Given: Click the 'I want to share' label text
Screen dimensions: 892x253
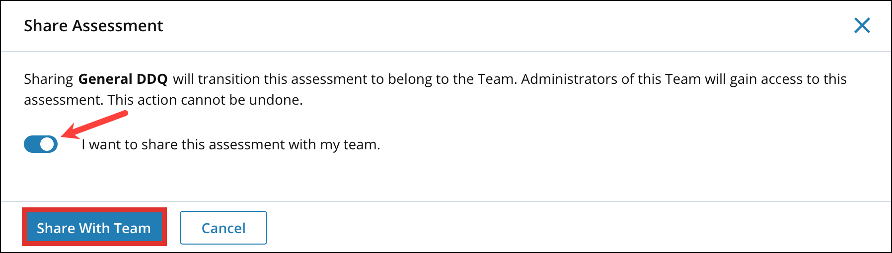Looking at the screenshot, I should tap(230, 144).
